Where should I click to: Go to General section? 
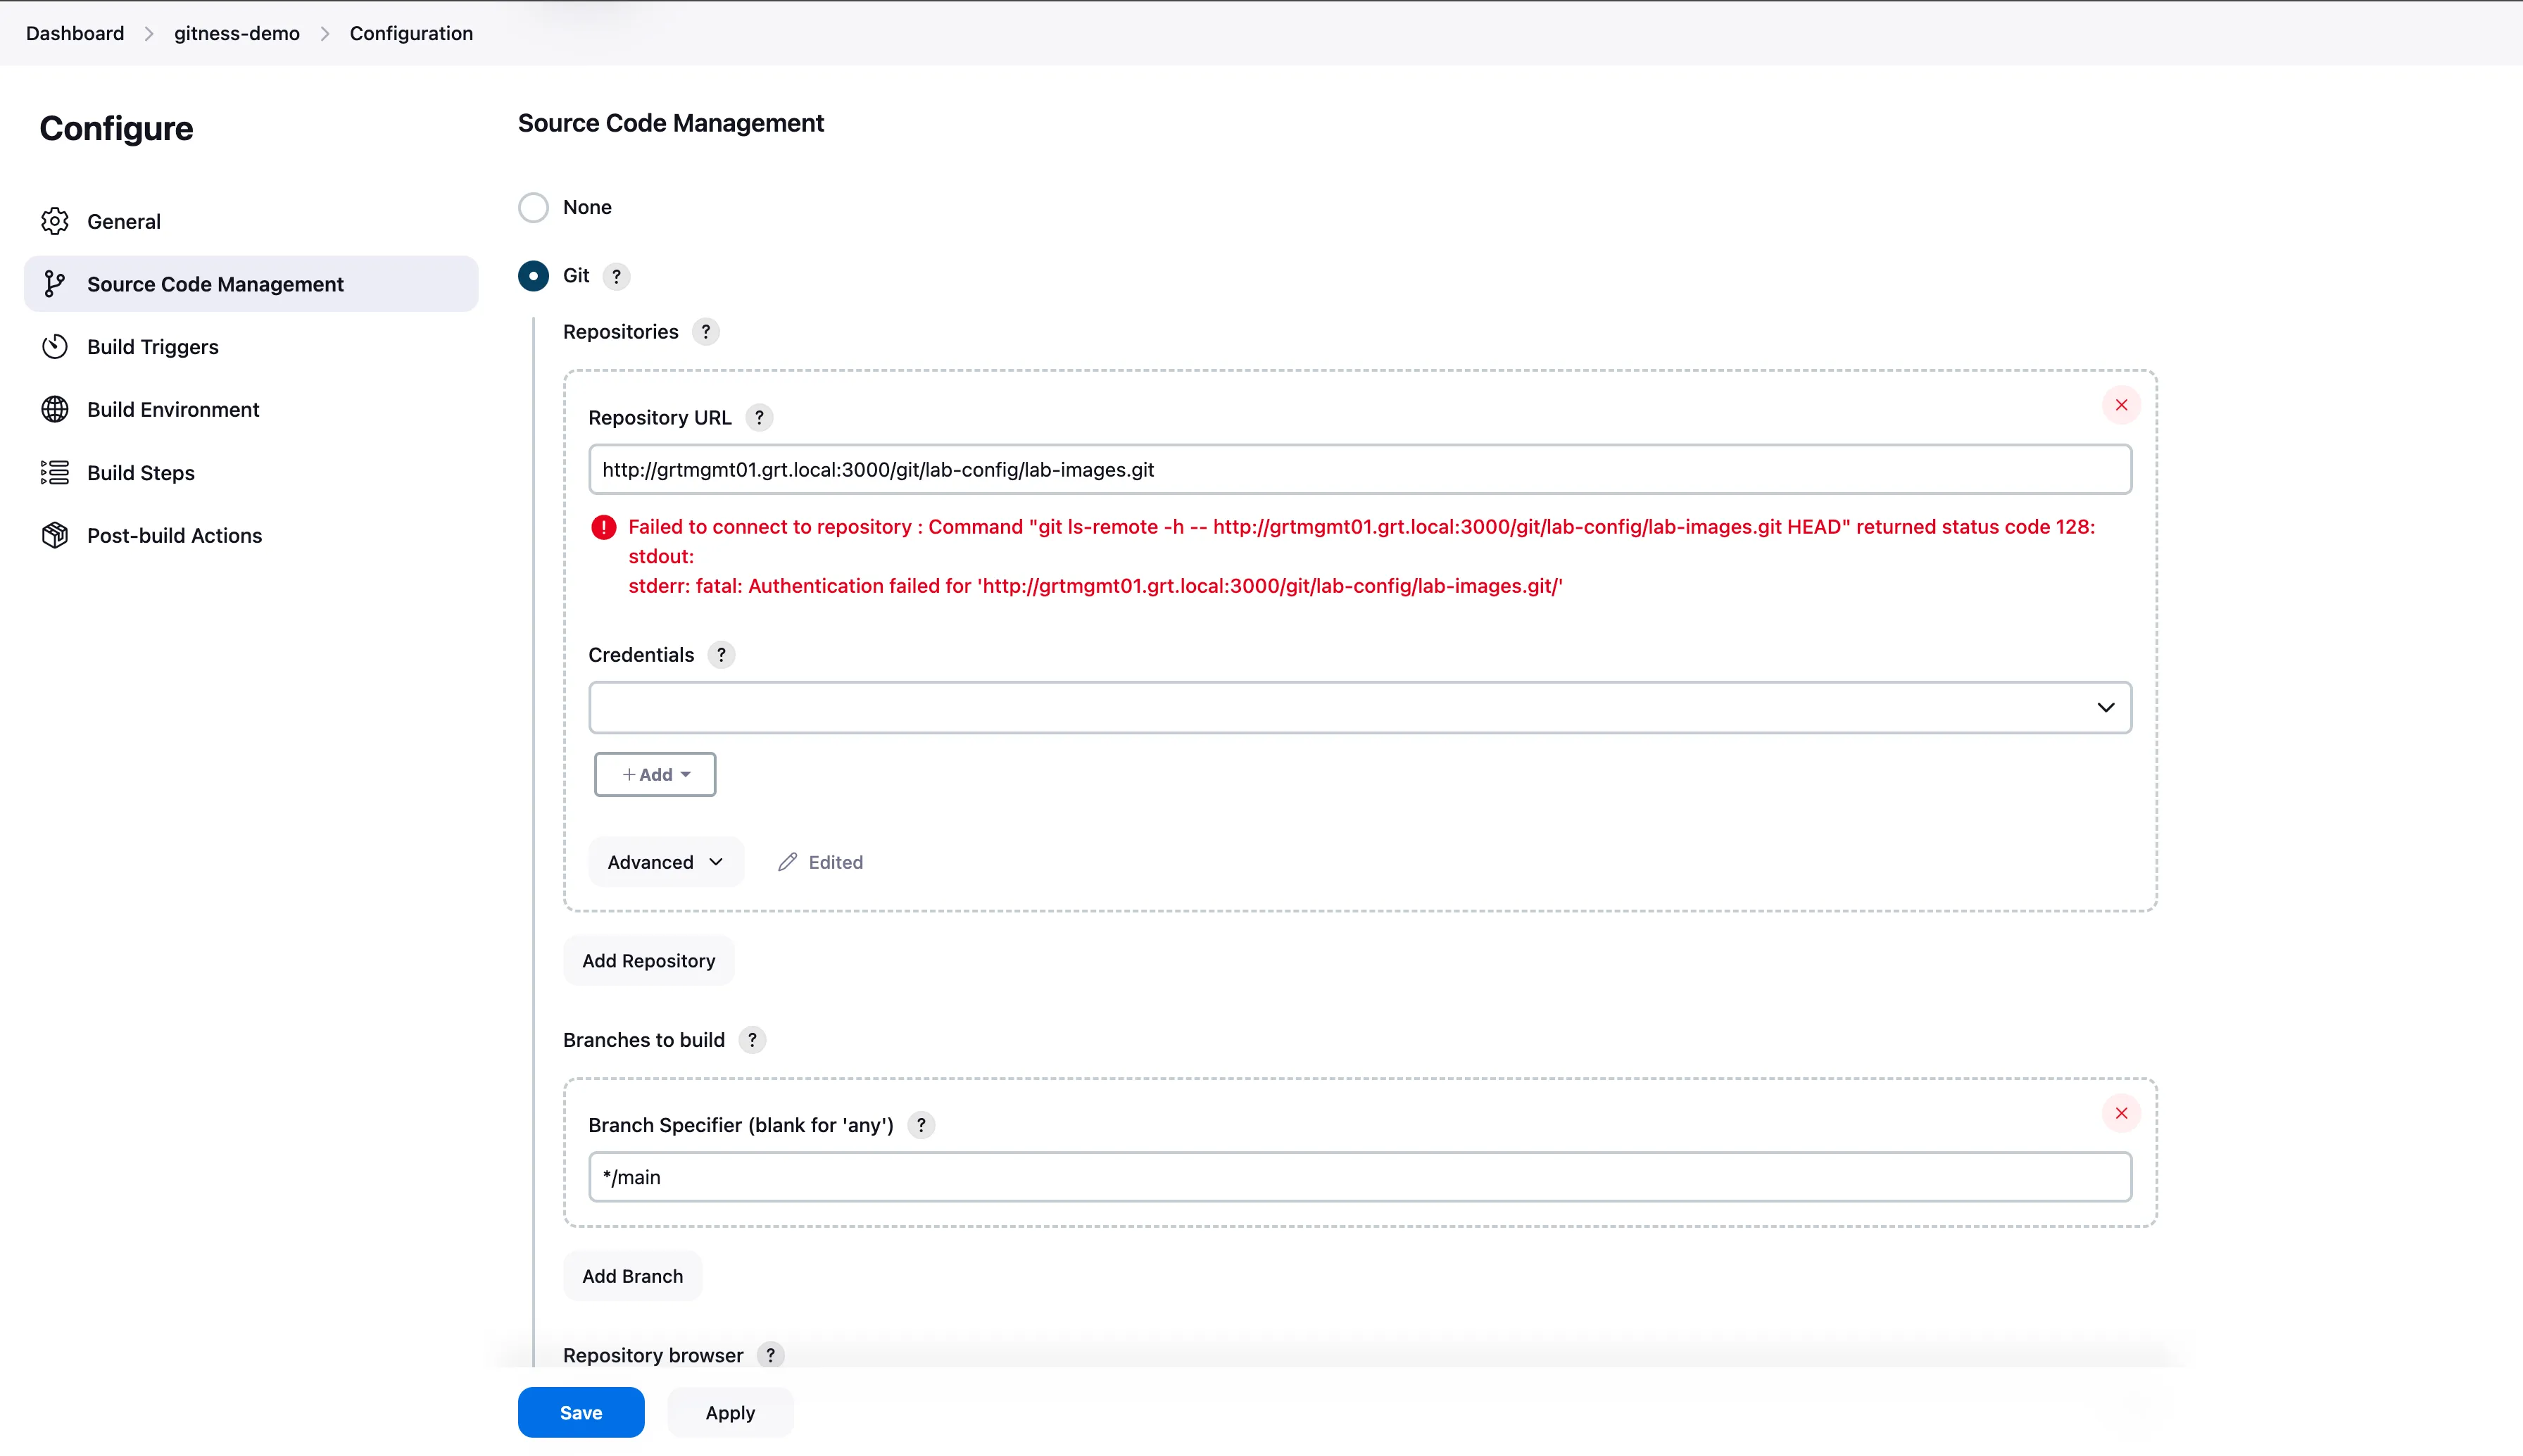coord(251,221)
